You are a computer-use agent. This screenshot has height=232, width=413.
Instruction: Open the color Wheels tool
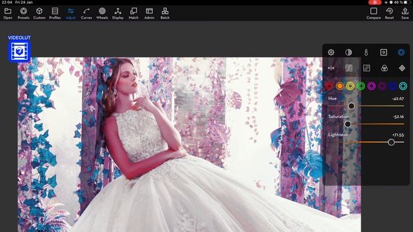102,14
